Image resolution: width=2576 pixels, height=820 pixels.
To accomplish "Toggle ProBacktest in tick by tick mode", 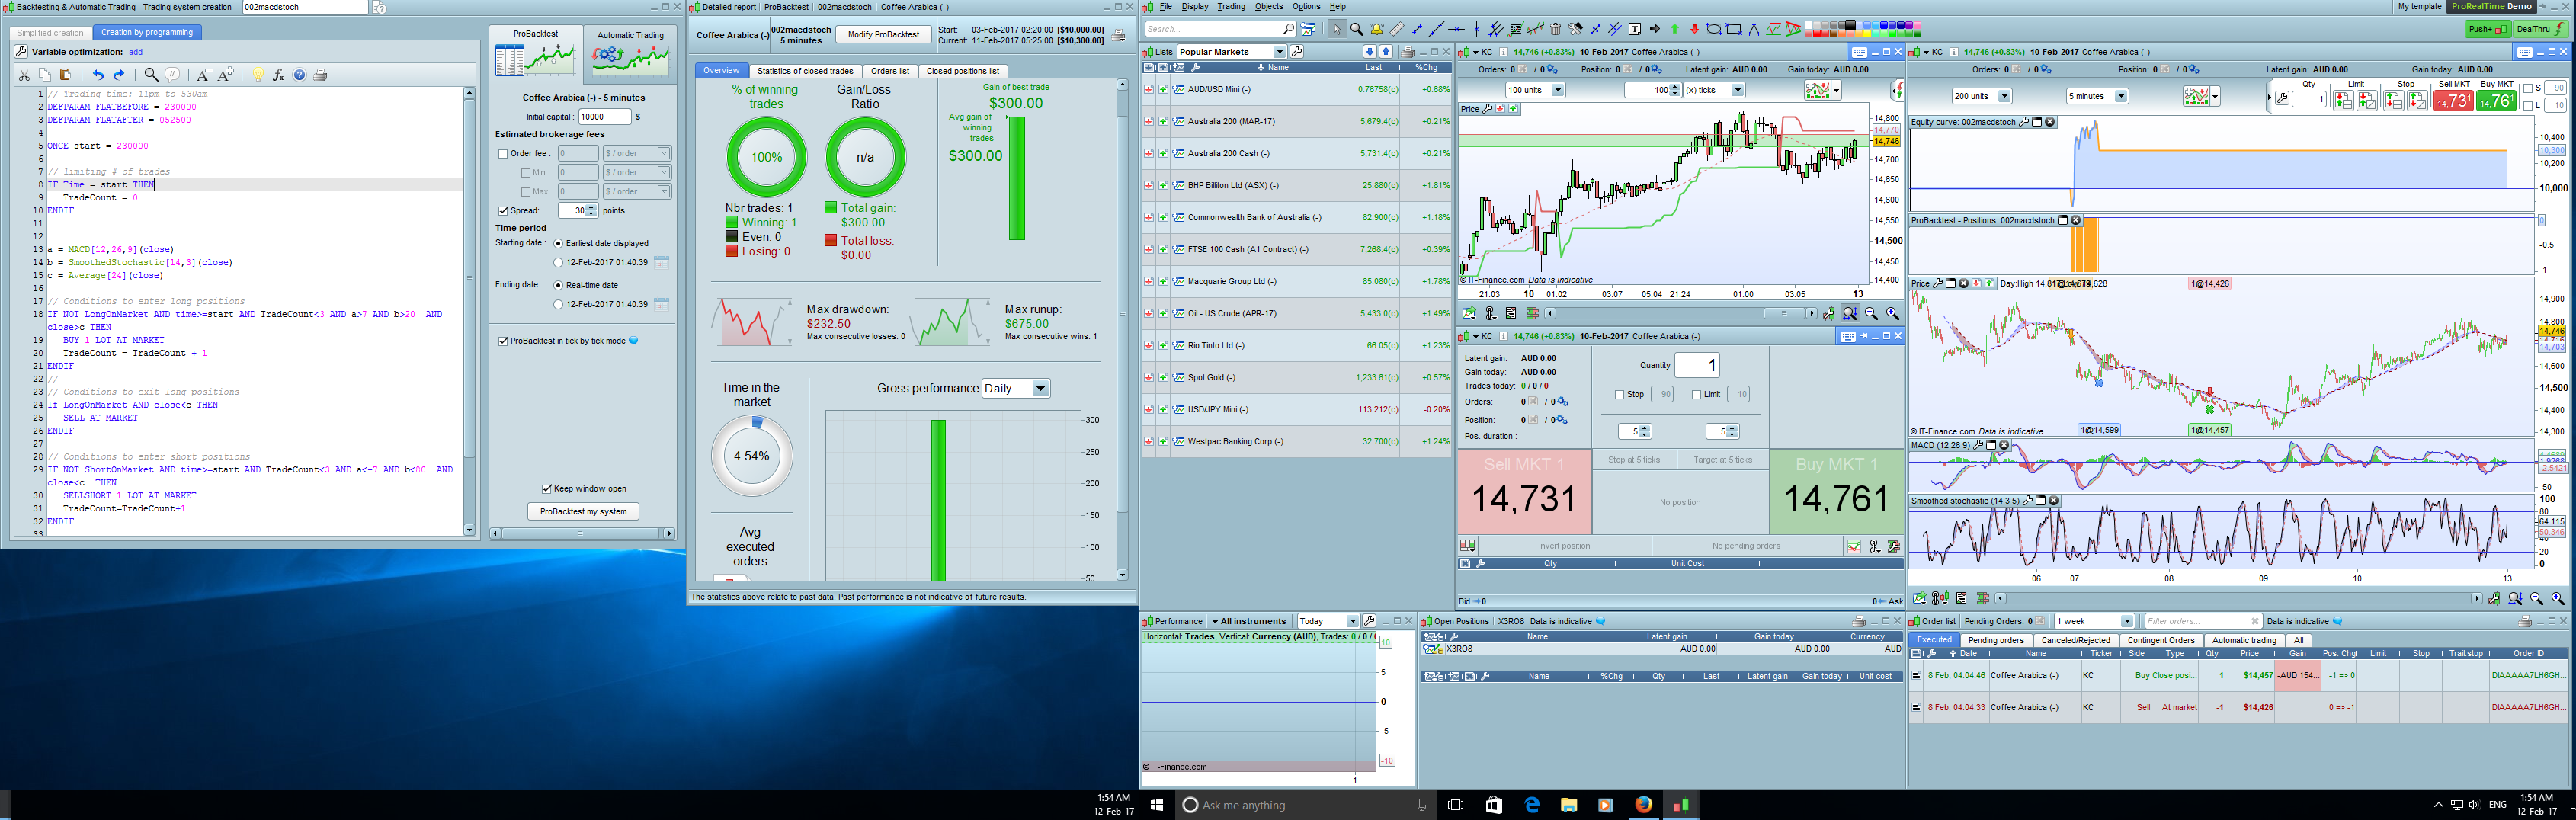I will 503,341.
